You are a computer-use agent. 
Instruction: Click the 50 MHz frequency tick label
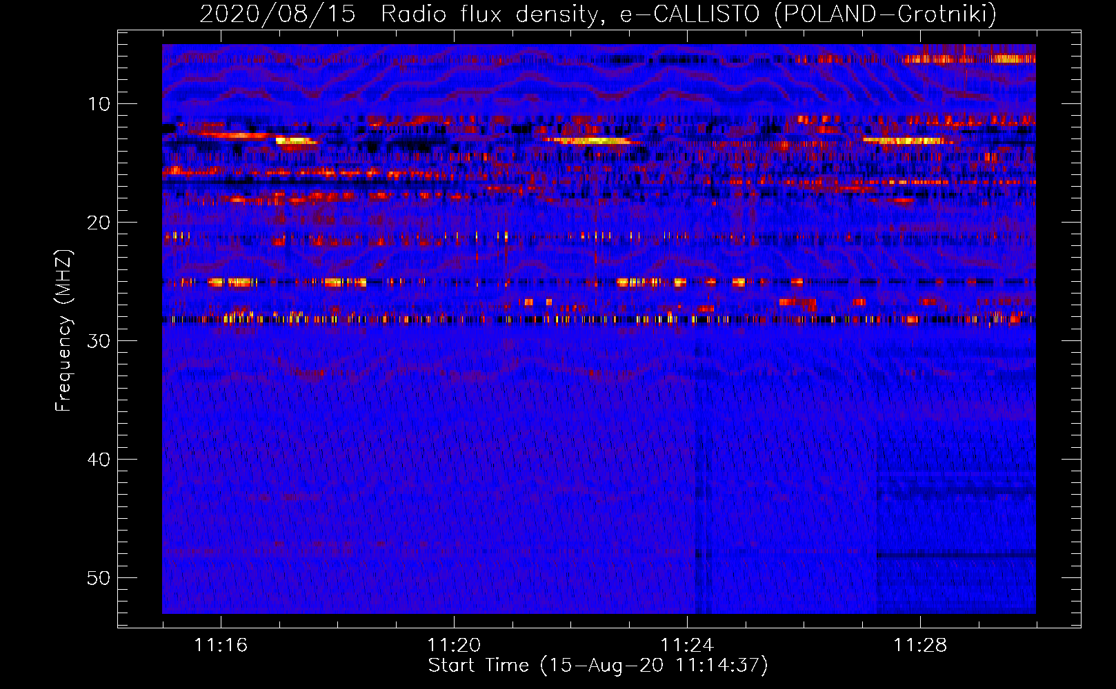click(99, 578)
